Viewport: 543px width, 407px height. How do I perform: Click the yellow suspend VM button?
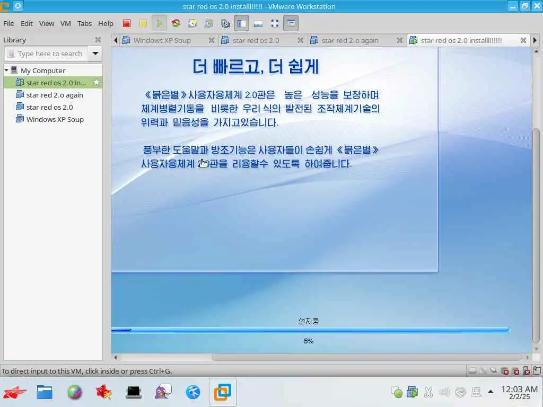(x=143, y=23)
